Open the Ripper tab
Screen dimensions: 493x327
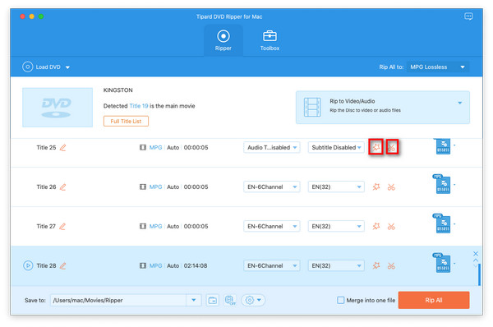click(223, 40)
